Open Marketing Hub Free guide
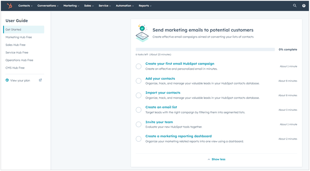The image size is (310, 171). 19,37
